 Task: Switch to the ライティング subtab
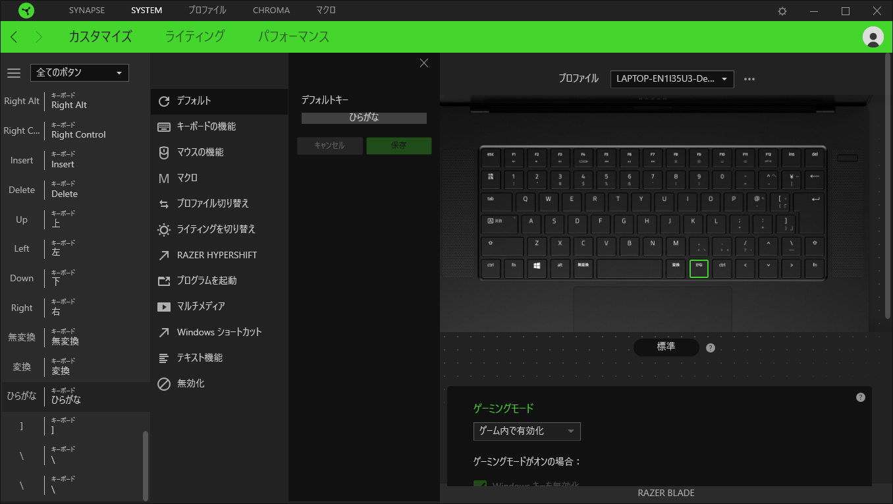(x=195, y=37)
